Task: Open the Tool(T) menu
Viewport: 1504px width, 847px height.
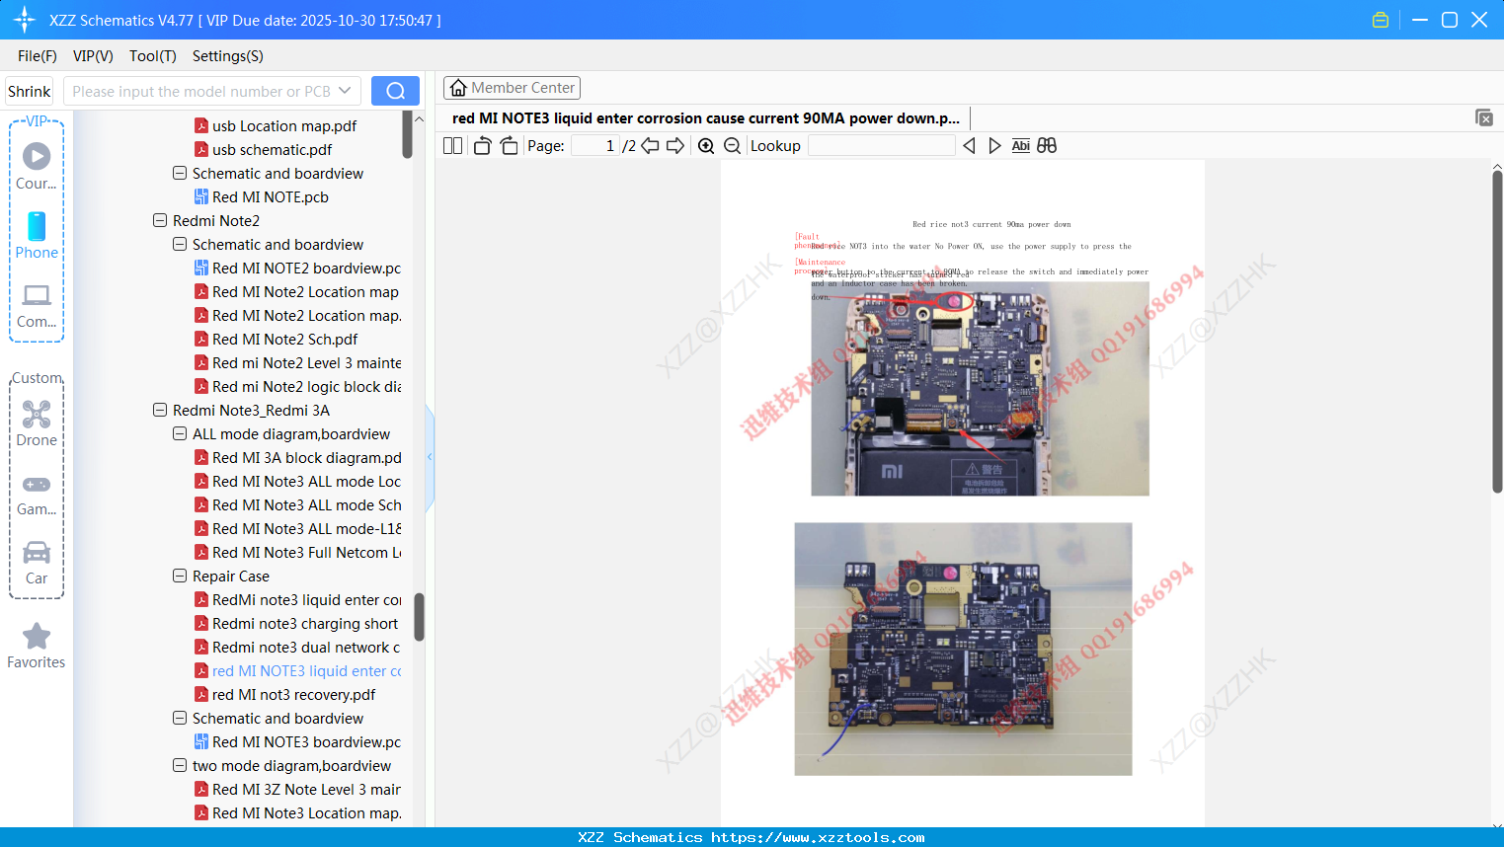Action: 152,56
